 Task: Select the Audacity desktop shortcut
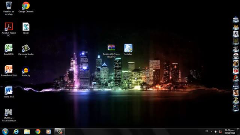[x=26, y=71]
